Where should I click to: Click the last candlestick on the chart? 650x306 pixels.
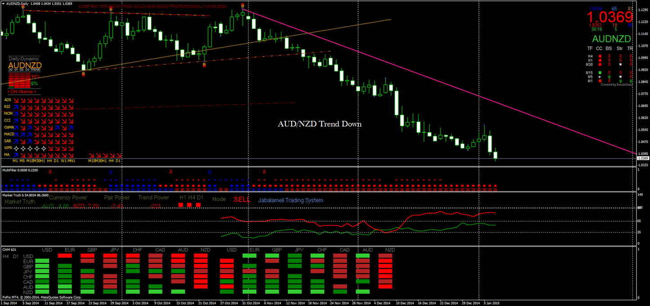tap(495, 155)
